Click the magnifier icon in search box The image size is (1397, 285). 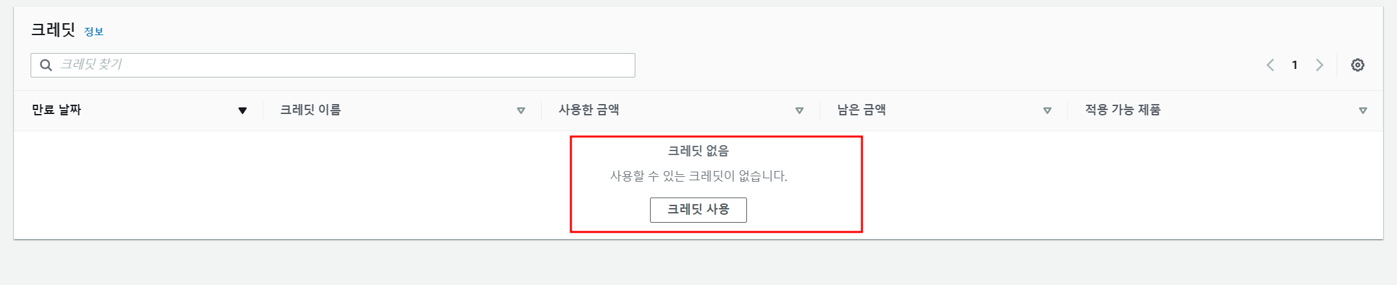(46, 65)
